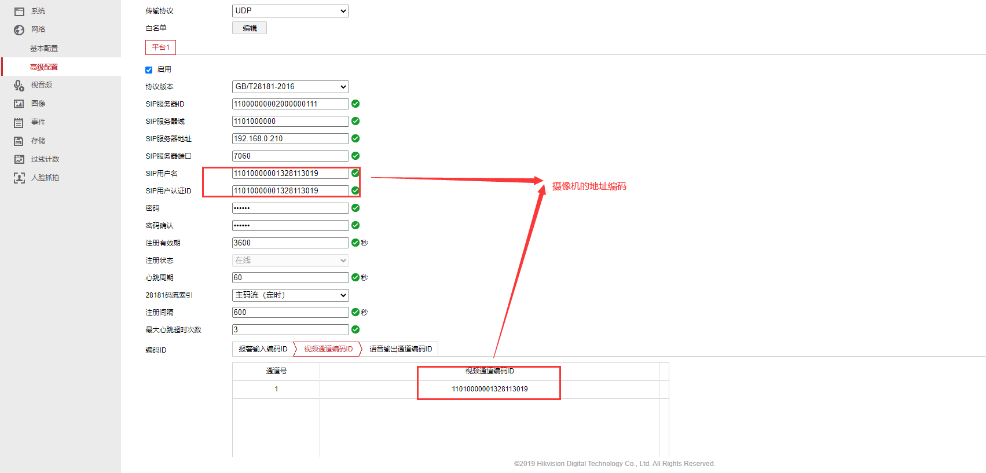Image resolution: width=986 pixels, height=473 pixels.
Task: Open the 事件 (Event) sidebar icon
Action: (x=19, y=123)
